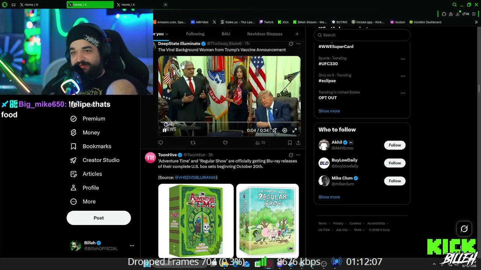
Task: Follow BuyLowDaily
Action: click(395, 163)
